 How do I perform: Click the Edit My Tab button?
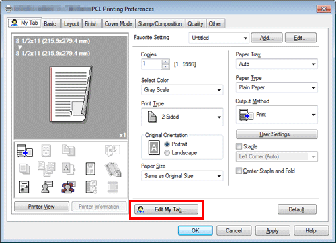pyautogui.click(x=166, y=209)
